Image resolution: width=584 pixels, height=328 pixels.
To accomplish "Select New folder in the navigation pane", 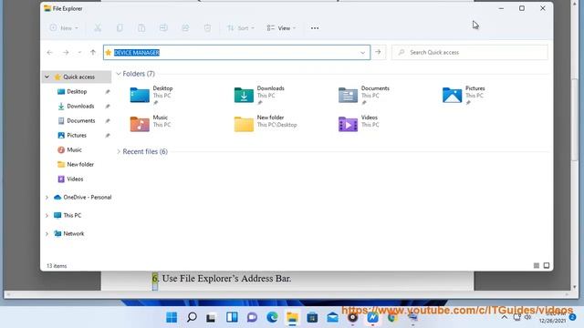I will point(80,164).
